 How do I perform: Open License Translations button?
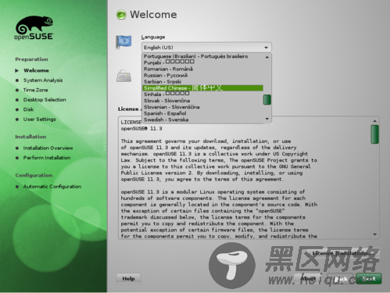point(342,253)
